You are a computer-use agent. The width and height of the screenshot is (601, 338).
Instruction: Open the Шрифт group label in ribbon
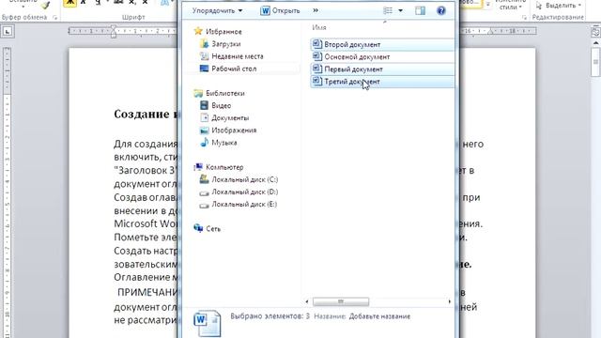pyautogui.click(x=133, y=17)
